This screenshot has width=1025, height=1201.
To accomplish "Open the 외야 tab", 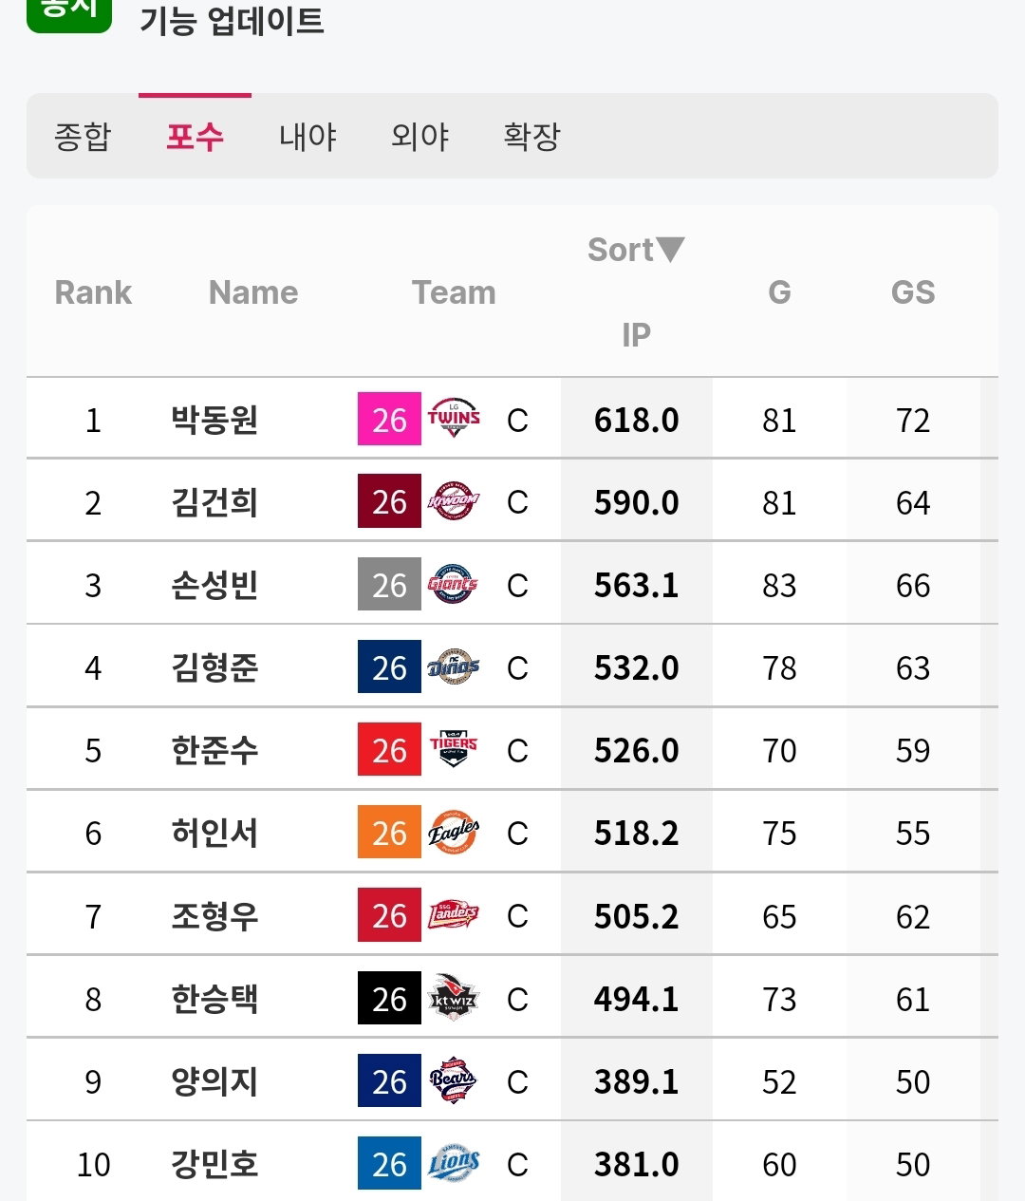I will (419, 137).
